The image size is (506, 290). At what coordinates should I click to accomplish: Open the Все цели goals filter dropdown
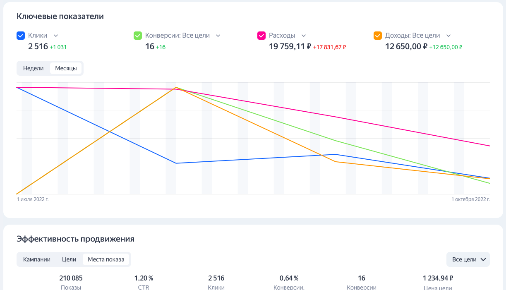pyautogui.click(x=468, y=259)
